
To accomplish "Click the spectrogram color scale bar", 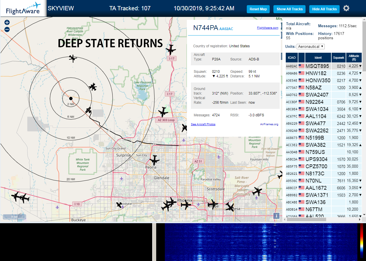I will [362, 241].
